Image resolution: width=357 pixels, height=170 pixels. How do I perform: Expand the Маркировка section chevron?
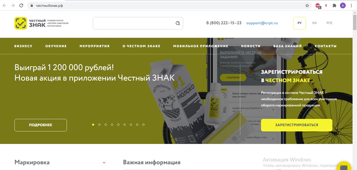[104, 163]
